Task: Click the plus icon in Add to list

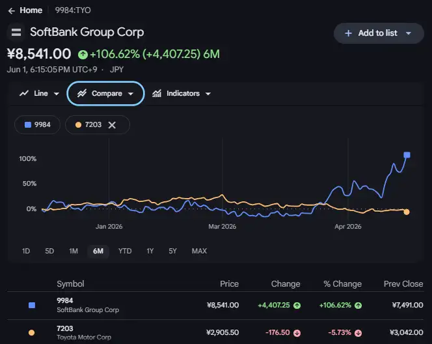Action: (x=348, y=33)
